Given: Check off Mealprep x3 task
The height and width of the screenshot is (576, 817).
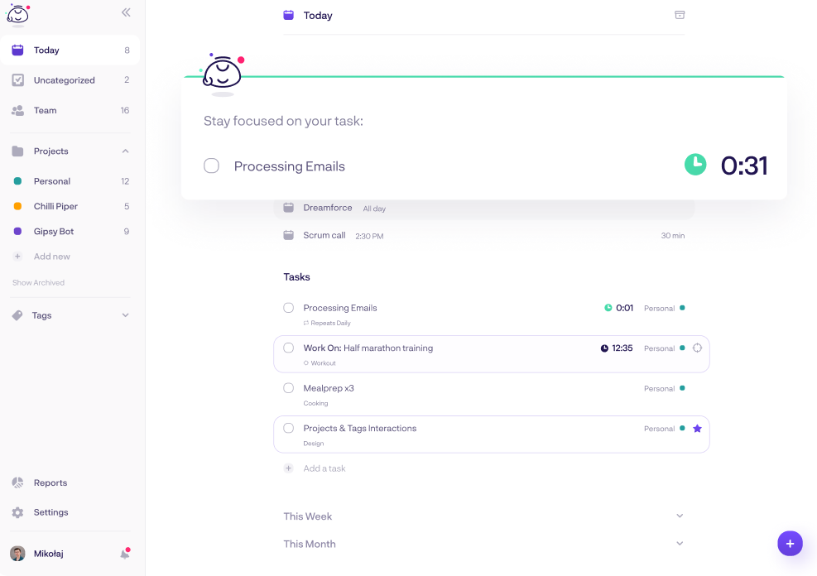Looking at the screenshot, I should [x=289, y=388].
